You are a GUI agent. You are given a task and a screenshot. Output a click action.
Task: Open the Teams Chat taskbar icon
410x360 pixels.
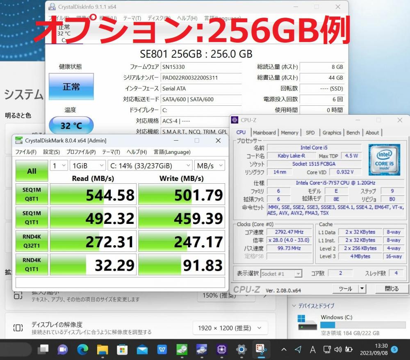pyautogui.click(x=63, y=349)
